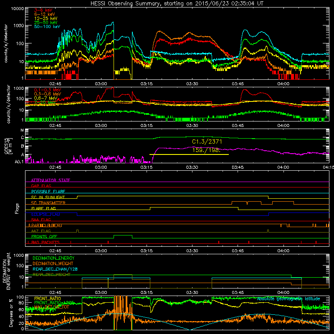Click the 0.3-0.8 MeV legend label

pyautogui.click(x=48, y=94)
